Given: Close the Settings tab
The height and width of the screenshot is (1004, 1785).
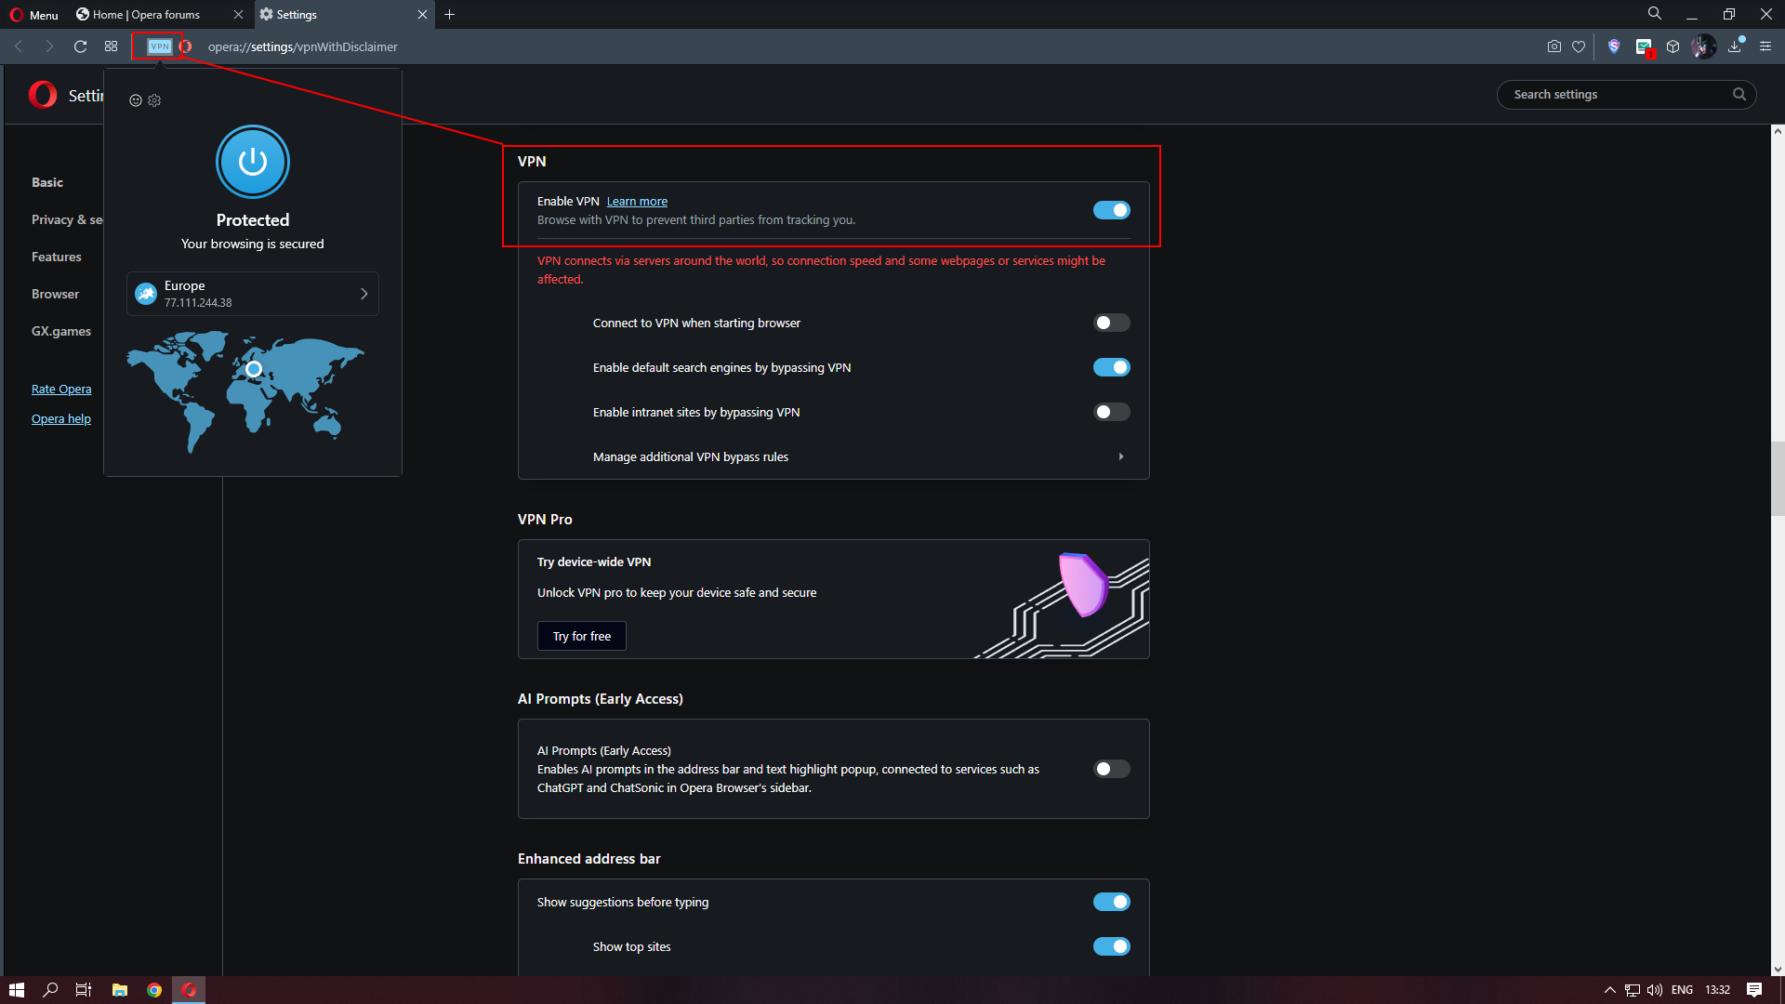Looking at the screenshot, I should click(422, 15).
